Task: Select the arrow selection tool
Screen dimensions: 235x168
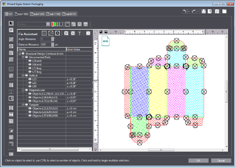Action: (x=11, y=23)
